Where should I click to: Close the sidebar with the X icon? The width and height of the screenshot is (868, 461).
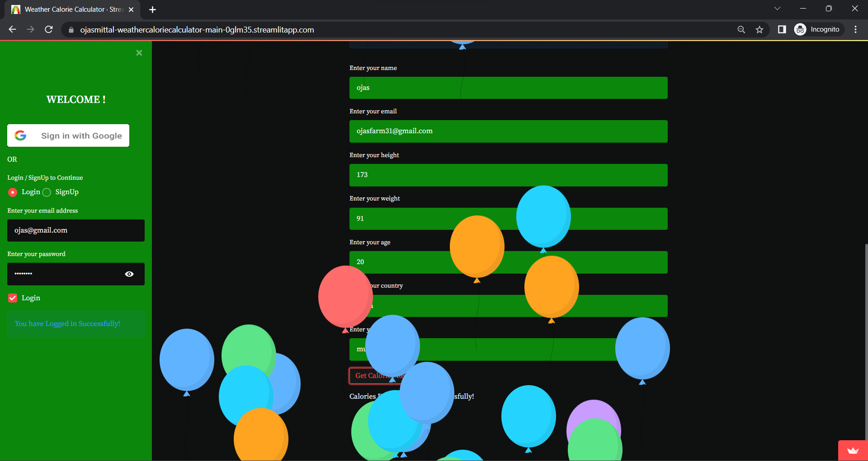[139, 53]
